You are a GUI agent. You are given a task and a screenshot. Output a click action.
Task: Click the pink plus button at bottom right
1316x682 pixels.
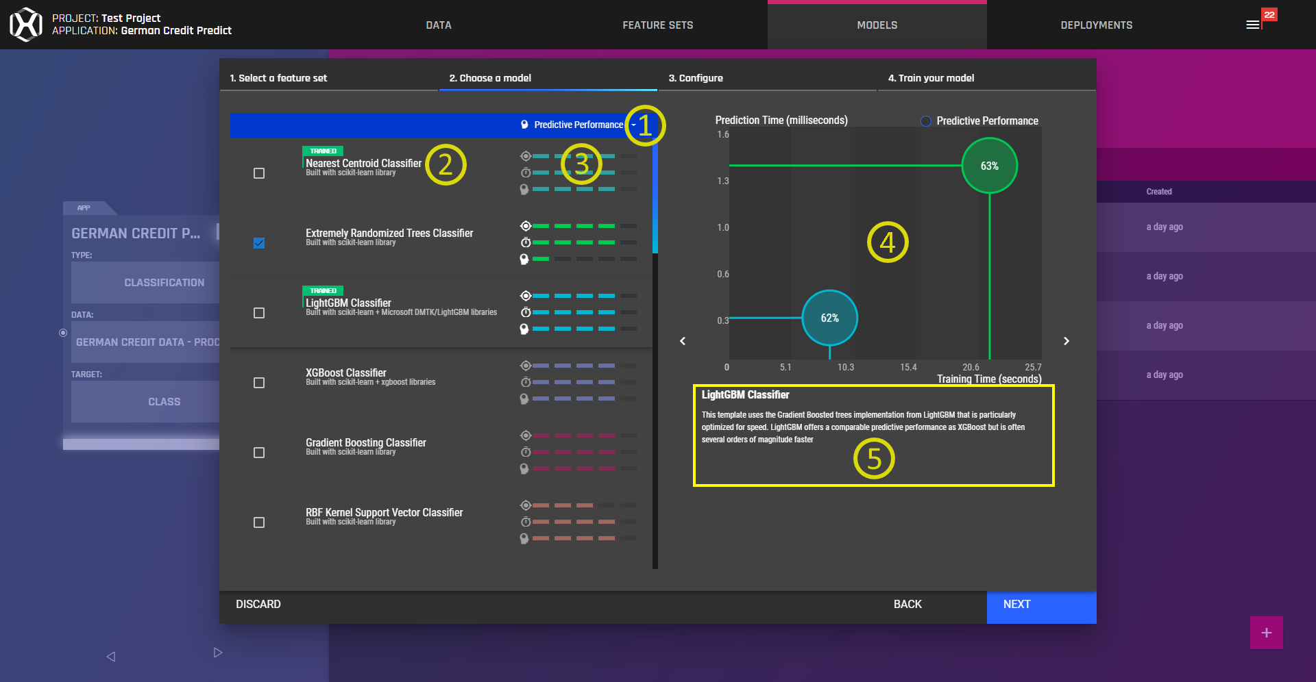1266,633
